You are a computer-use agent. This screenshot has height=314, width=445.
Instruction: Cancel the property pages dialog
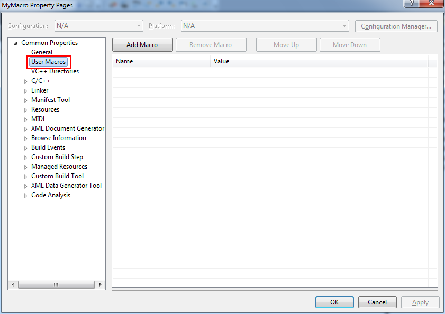click(x=377, y=302)
